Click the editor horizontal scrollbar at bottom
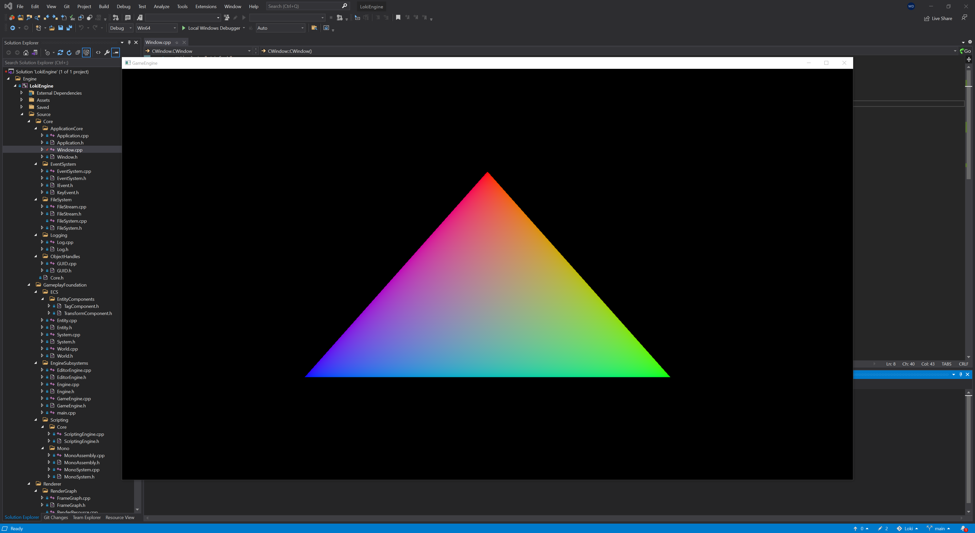The image size is (975, 533). tap(555, 518)
